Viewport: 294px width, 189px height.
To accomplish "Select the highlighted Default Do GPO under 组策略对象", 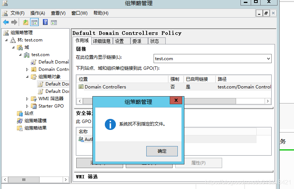I will point(57,84).
